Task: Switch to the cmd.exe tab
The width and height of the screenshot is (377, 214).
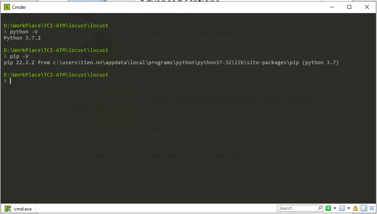Action: (x=23, y=209)
